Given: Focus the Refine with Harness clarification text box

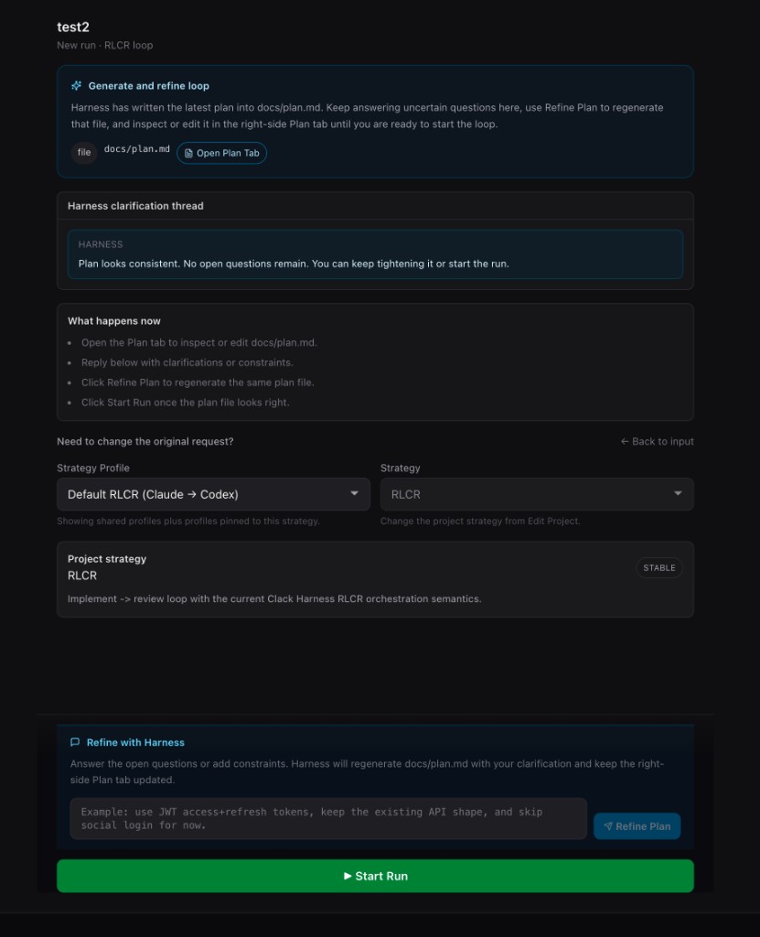Looking at the screenshot, I should [x=328, y=819].
